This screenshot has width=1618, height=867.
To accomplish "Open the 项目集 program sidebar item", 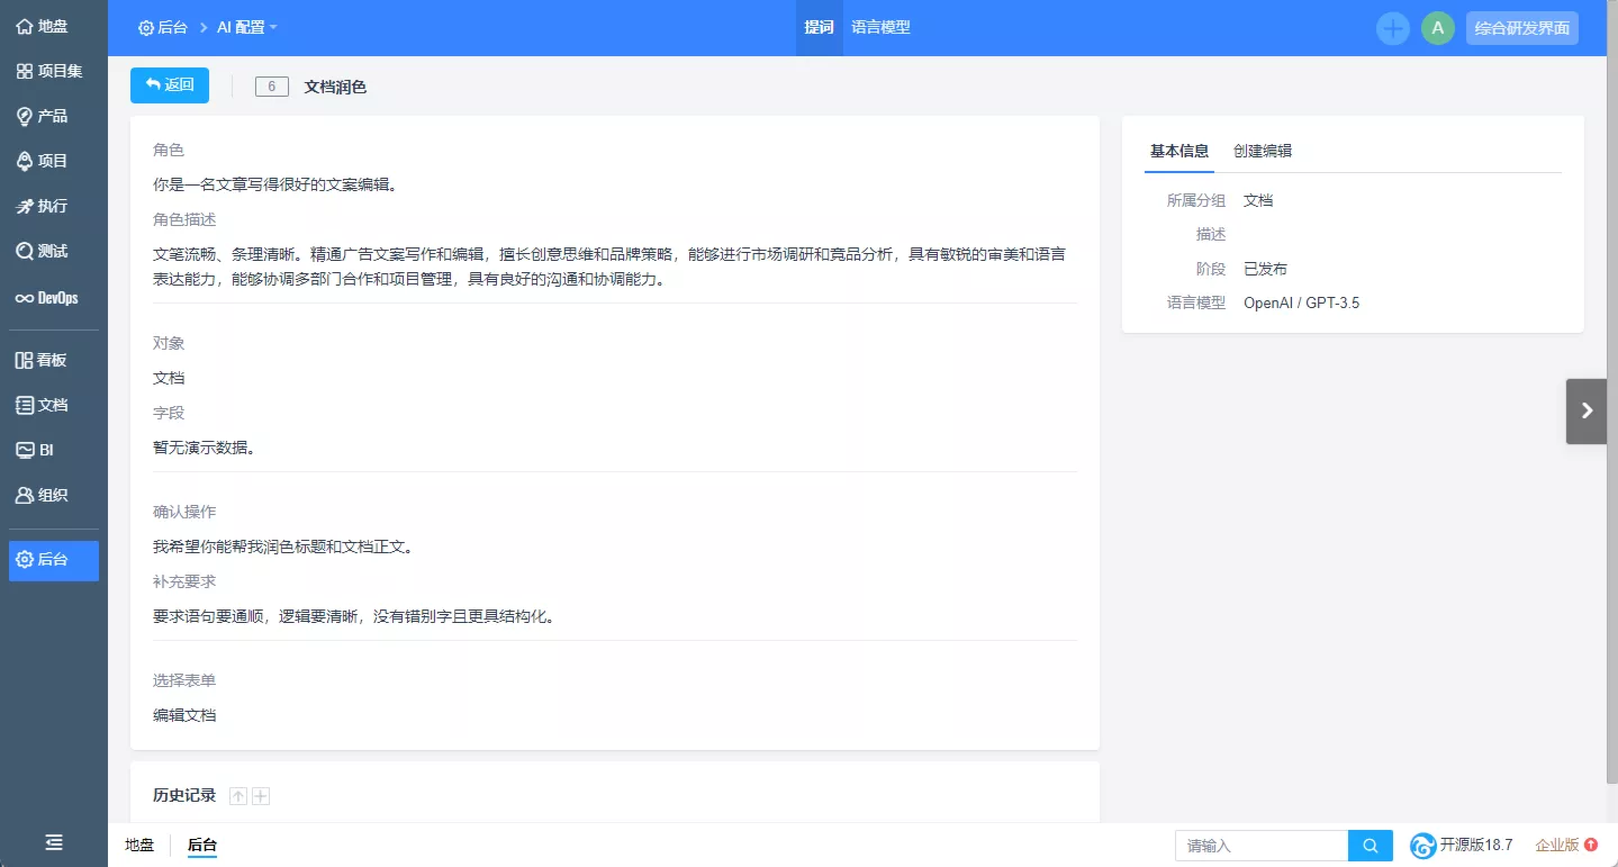I will [49, 71].
